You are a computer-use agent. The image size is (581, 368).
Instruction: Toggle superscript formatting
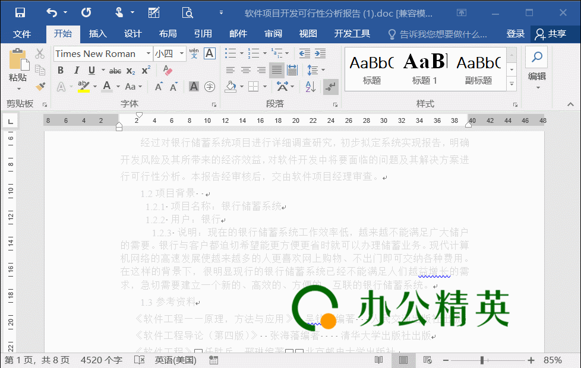click(146, 71)
